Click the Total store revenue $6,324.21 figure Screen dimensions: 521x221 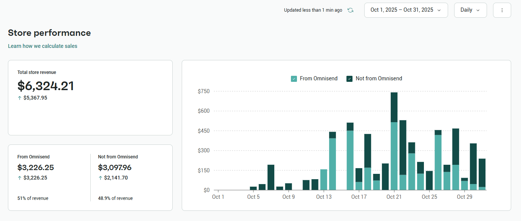[46, 86]
